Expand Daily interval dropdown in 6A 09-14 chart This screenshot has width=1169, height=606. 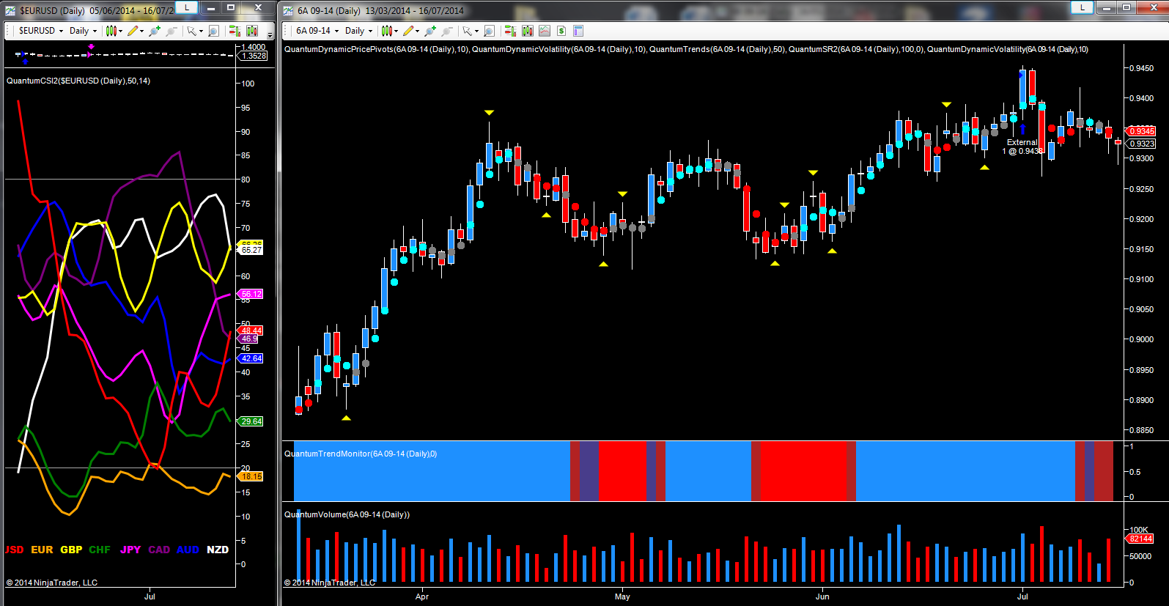click(x=371, y=31)
